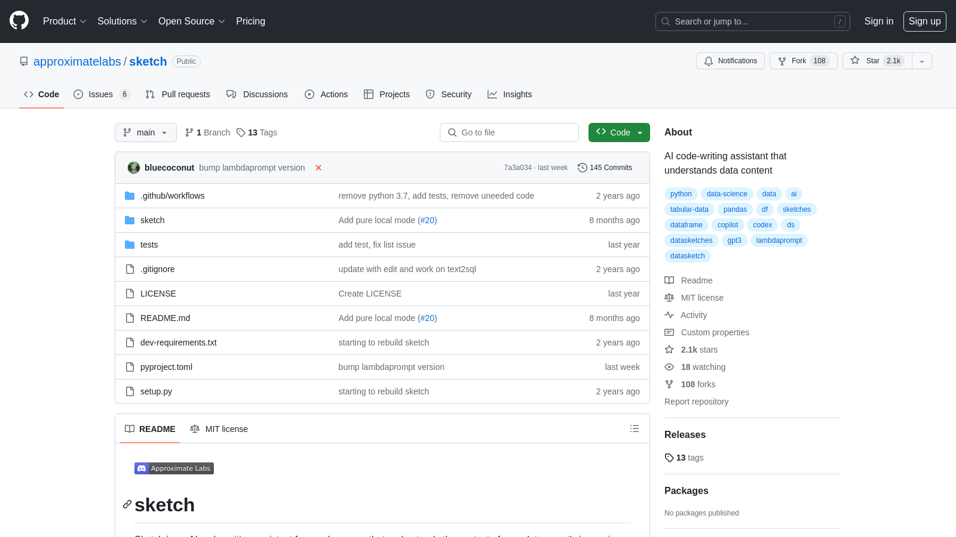Click the Pricing link
Screen dimensions: 956x537
(x=250, y=21)
